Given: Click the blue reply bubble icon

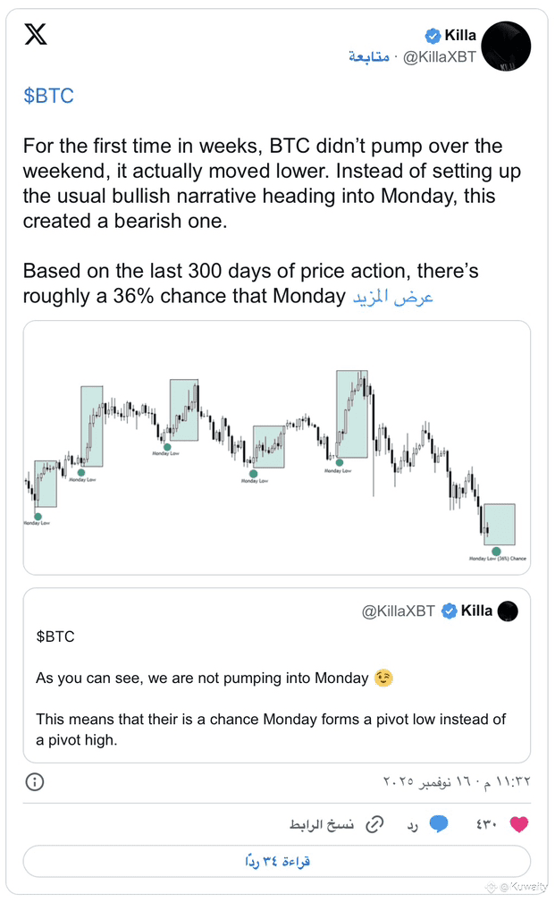Looking at the screenshot, I should 439,823.
